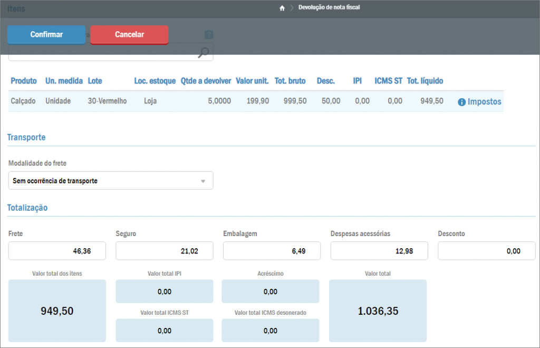540x348 pixels.
Task: Click into the Seguro input field
Action: (164, 251)
